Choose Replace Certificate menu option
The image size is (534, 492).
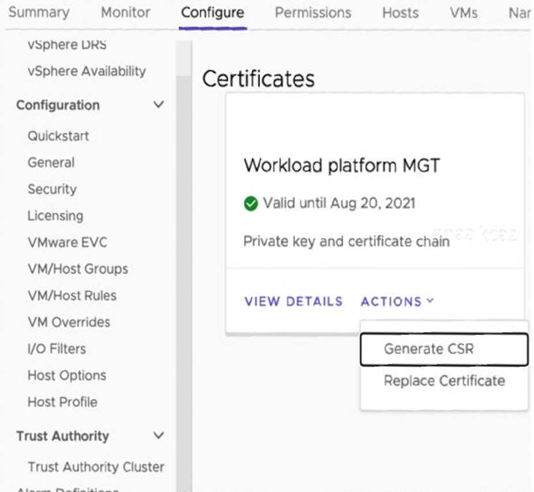444,381
